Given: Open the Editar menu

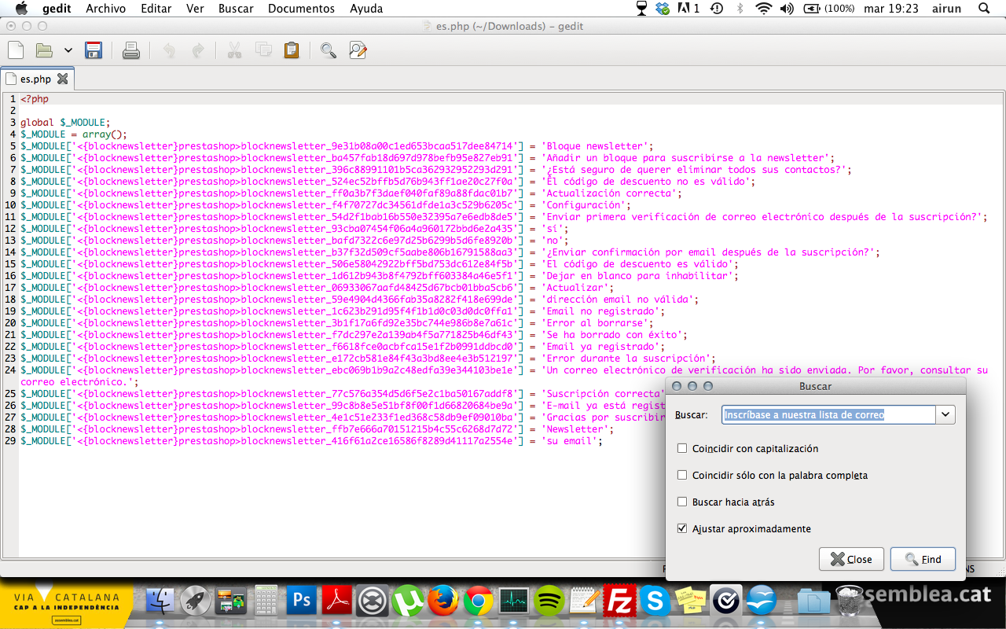Looking at the screenshot, I should pos(156,9).
